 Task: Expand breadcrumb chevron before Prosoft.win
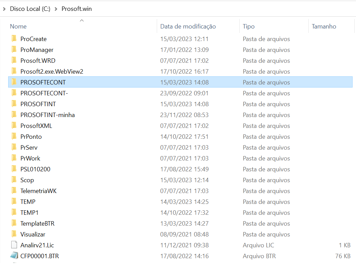tap(56, 9)
